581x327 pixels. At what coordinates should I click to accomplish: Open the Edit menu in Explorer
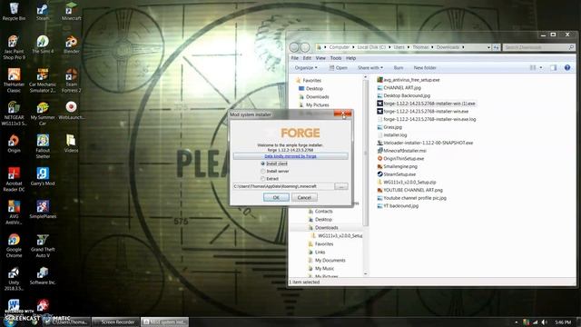307,58
